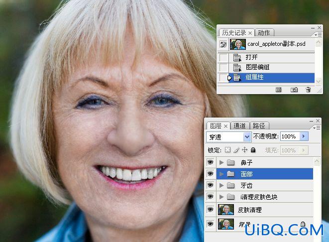Hide the 面部 group using its eye

point(210,174)
